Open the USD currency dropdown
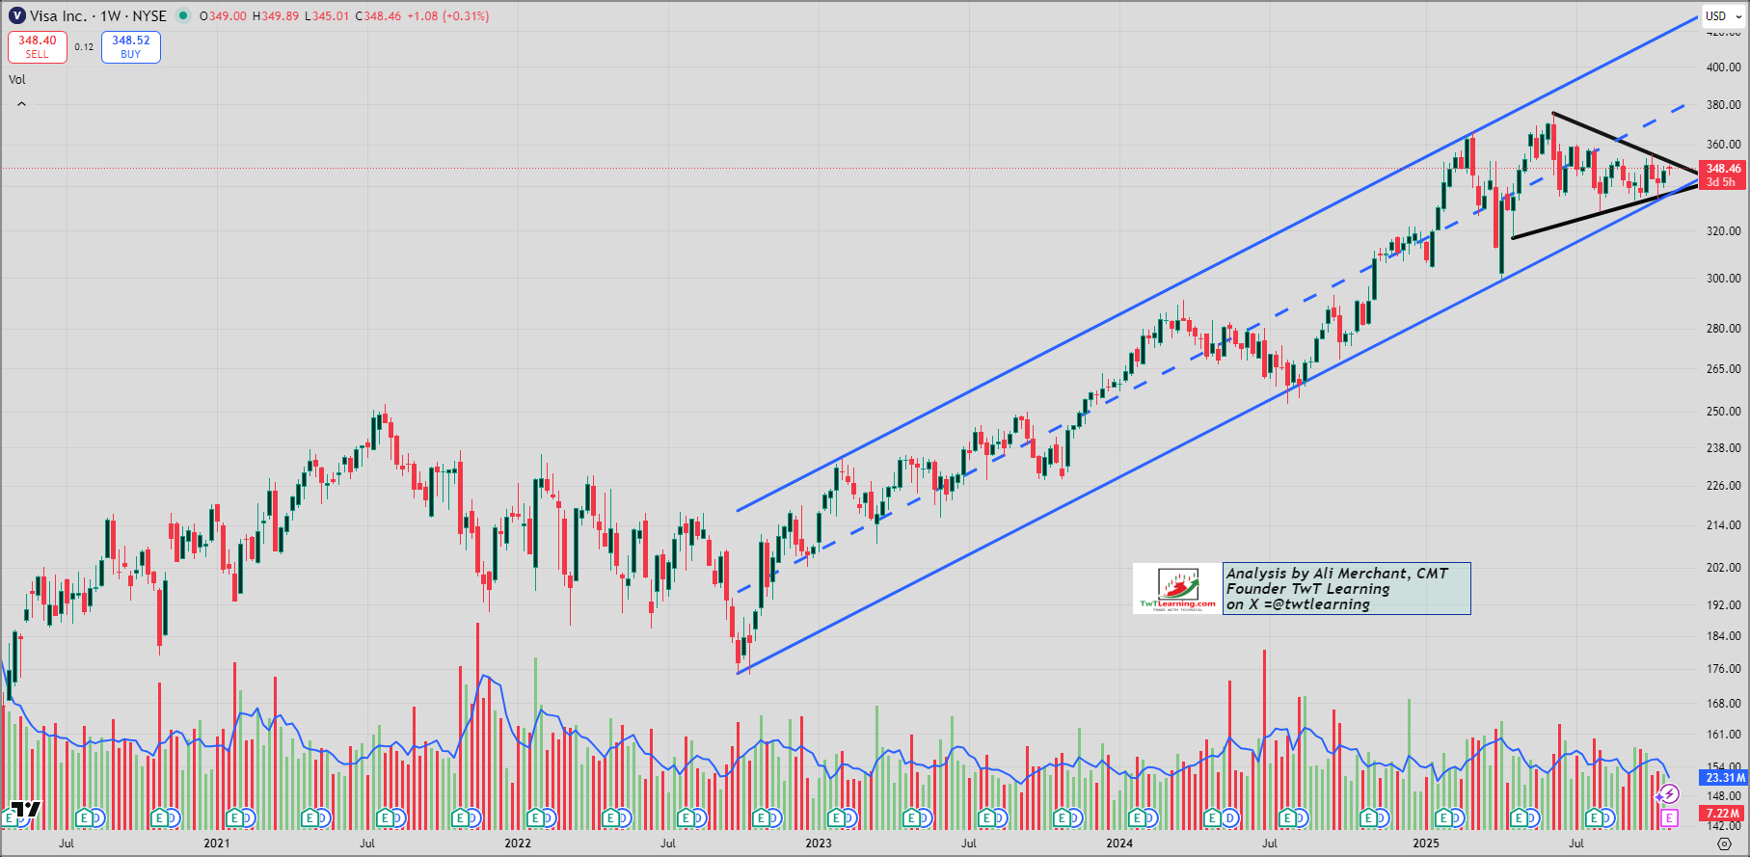 coord(1724,16)
